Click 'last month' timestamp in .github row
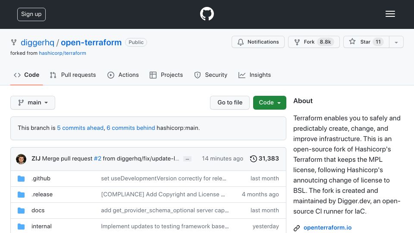Image resolution: width=414 pixels, height=233 pixels. click(264, 179)
